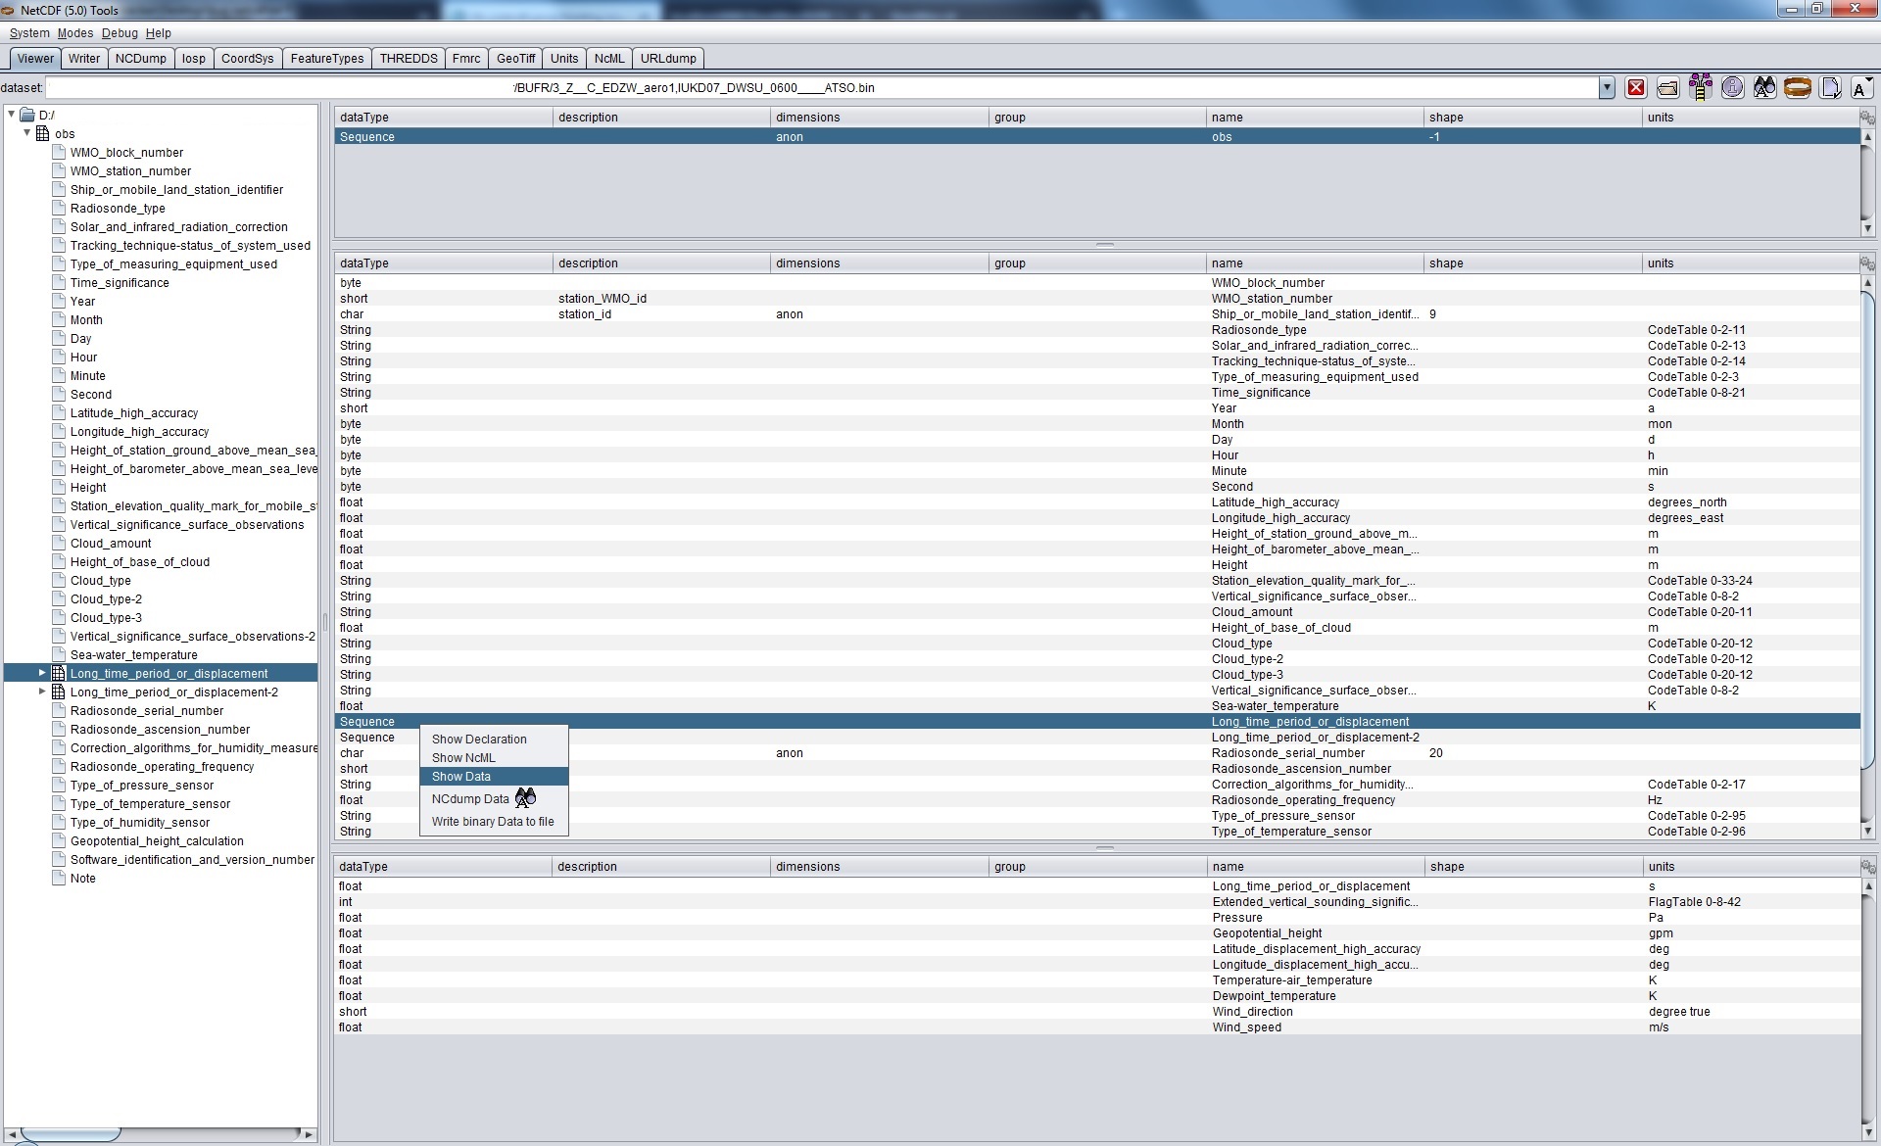Click the purple flowers toolbar icon
This screenshot has width=1881, height=1146.
tap(1700, 88)
